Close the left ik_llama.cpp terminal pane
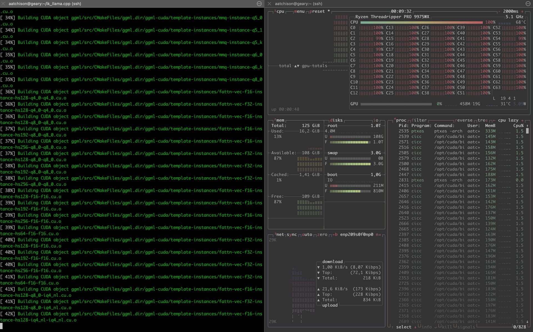Screen dimensions: 533x332 [x=3, y=4]
